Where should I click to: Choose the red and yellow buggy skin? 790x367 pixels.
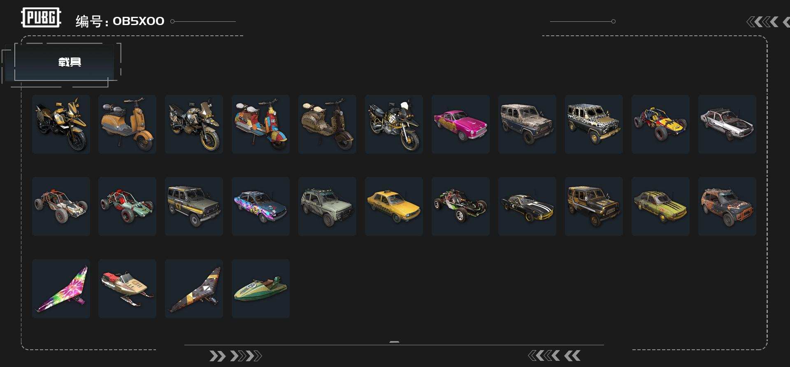pos(660,125)
